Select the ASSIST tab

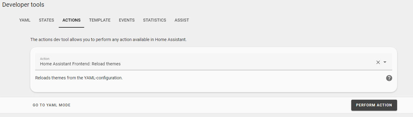(x=182, y=20)
